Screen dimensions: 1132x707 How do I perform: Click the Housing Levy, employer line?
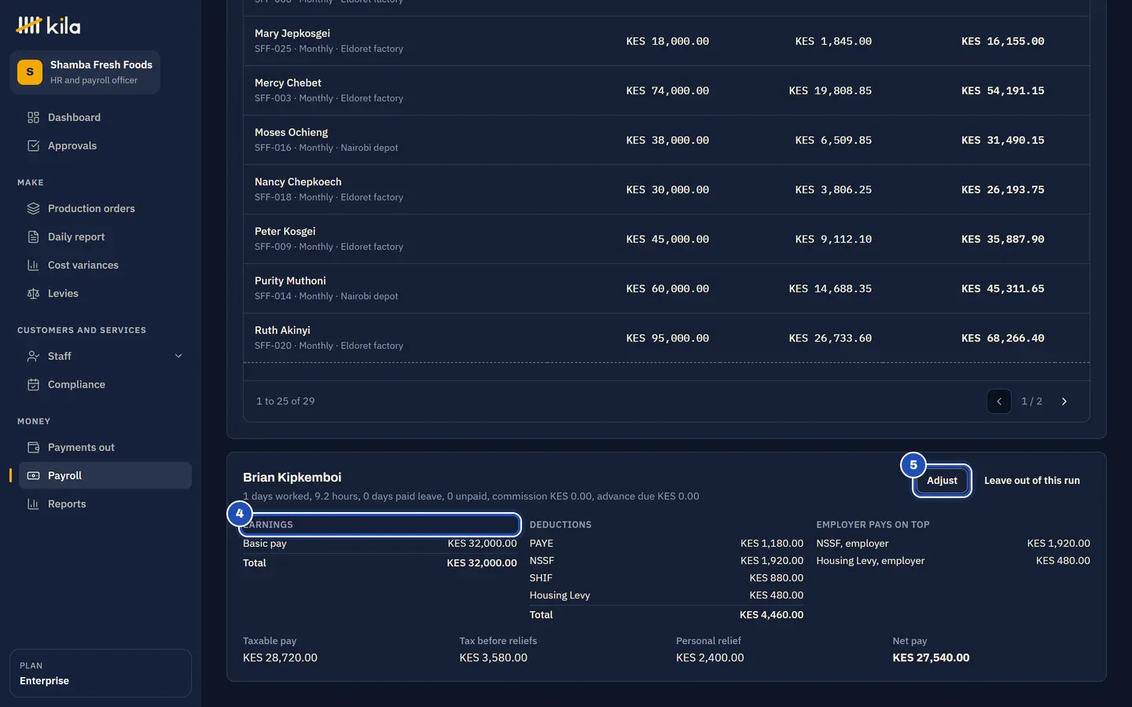(953, 561)
